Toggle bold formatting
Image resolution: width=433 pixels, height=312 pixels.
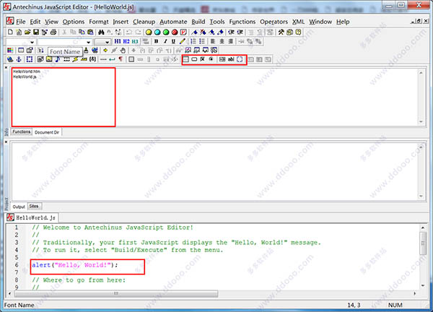(x=157, y=41)
